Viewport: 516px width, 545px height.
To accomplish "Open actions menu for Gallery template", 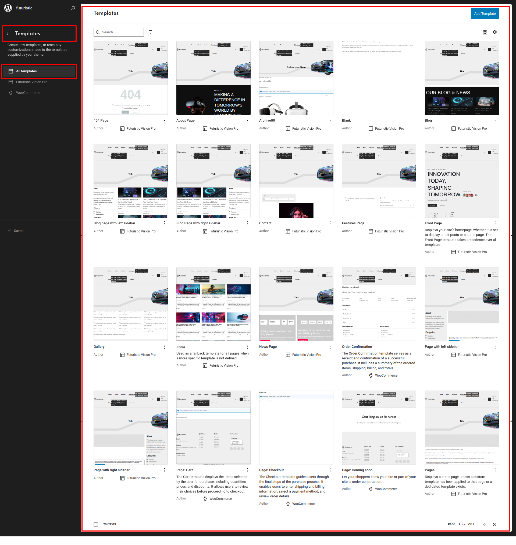I will click(x=165, y=347).
